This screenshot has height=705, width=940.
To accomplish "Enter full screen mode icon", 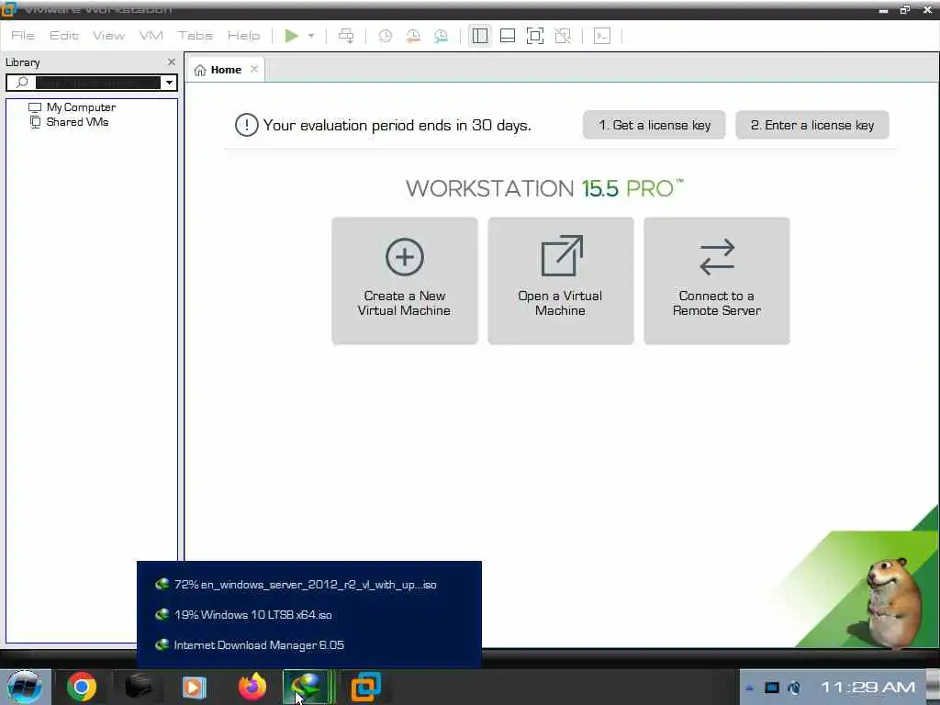I will point(535,36).
